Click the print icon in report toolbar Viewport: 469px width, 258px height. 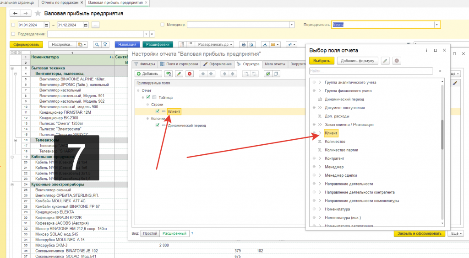click(244, 44)
